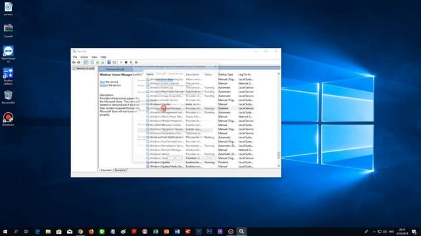Open the Action Center notification icon
The width and height of the screenshot is (421, 236).
[x=414, y=231]
